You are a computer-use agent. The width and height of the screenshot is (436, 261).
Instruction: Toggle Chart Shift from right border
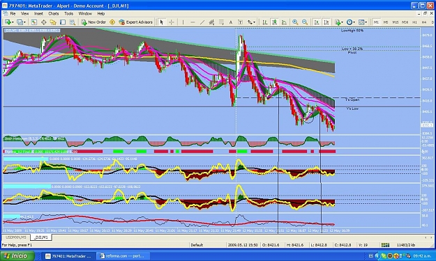[326, 22]
